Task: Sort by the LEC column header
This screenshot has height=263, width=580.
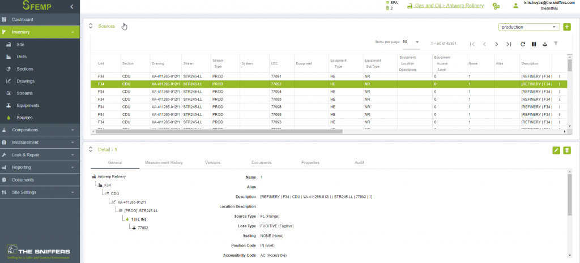Action: tap(274, 63)
